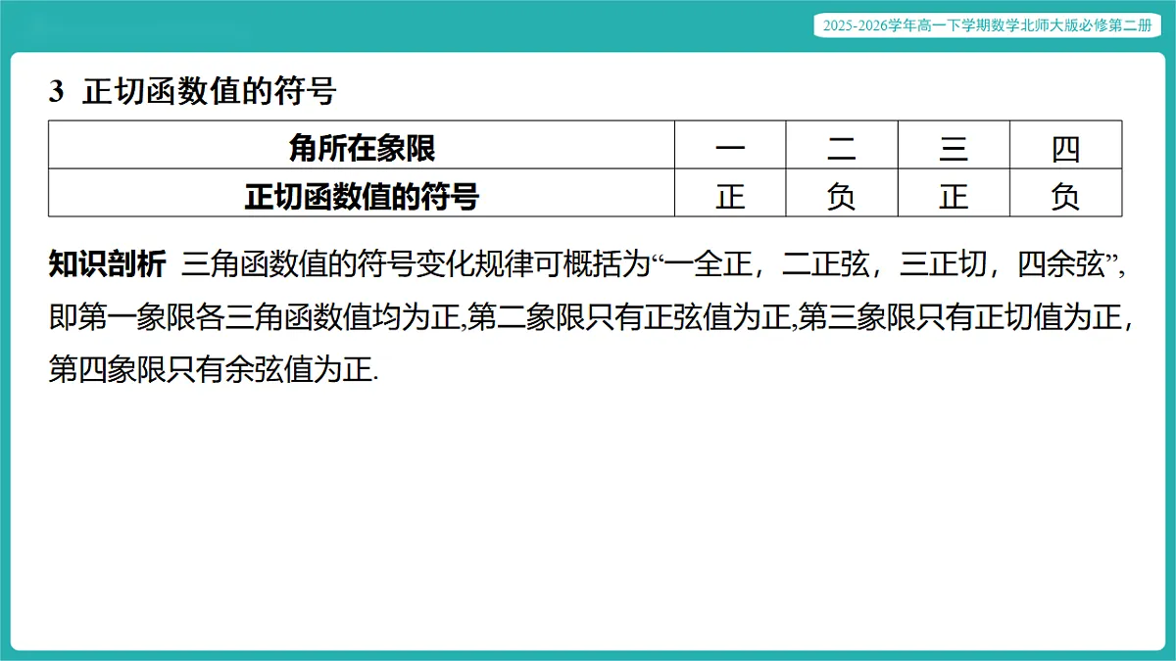
Task: Click the '正' sign under quadrant 三
Action: (954, 194)
